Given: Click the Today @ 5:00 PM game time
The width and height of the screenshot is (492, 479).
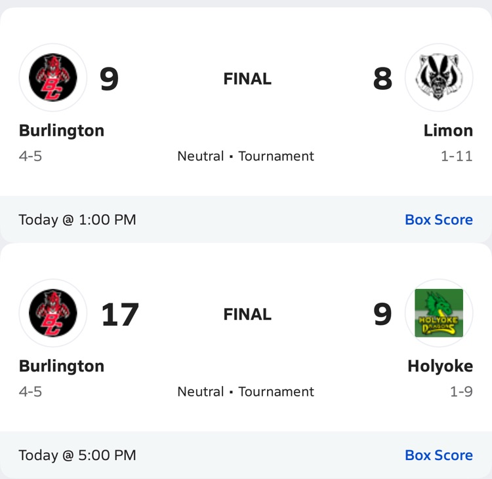Looking at the screenshot, I should 77,455.
